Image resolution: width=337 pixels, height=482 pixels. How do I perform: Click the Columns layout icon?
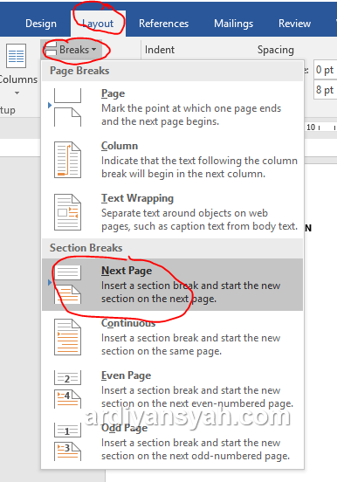point(16,56)
